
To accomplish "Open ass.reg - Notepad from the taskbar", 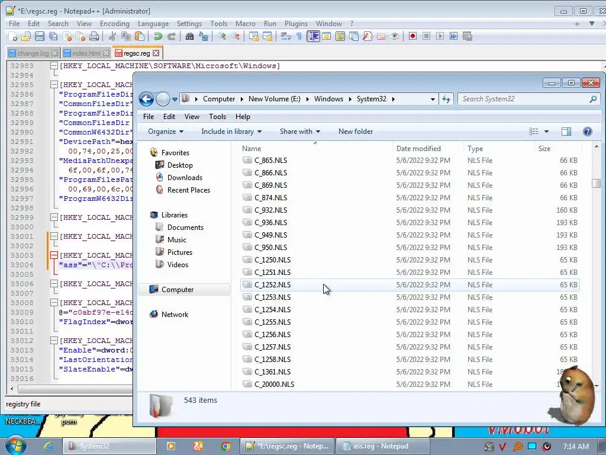I will tap(382, 446).
